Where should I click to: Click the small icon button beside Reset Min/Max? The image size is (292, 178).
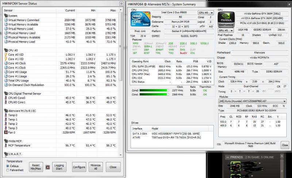coord(48,167)
